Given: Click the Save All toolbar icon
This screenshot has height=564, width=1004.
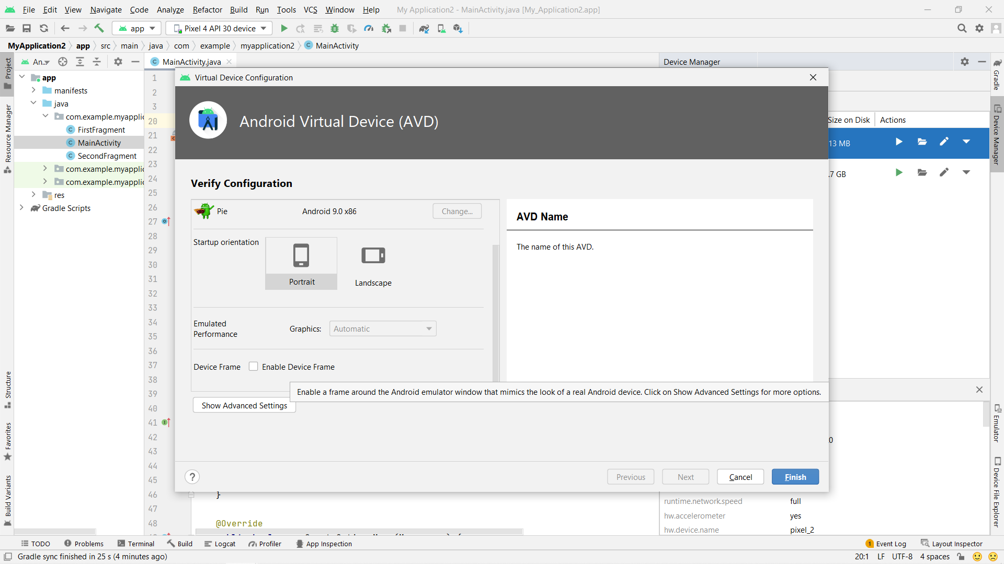Looking at the screenshot, I should point(27,28).
